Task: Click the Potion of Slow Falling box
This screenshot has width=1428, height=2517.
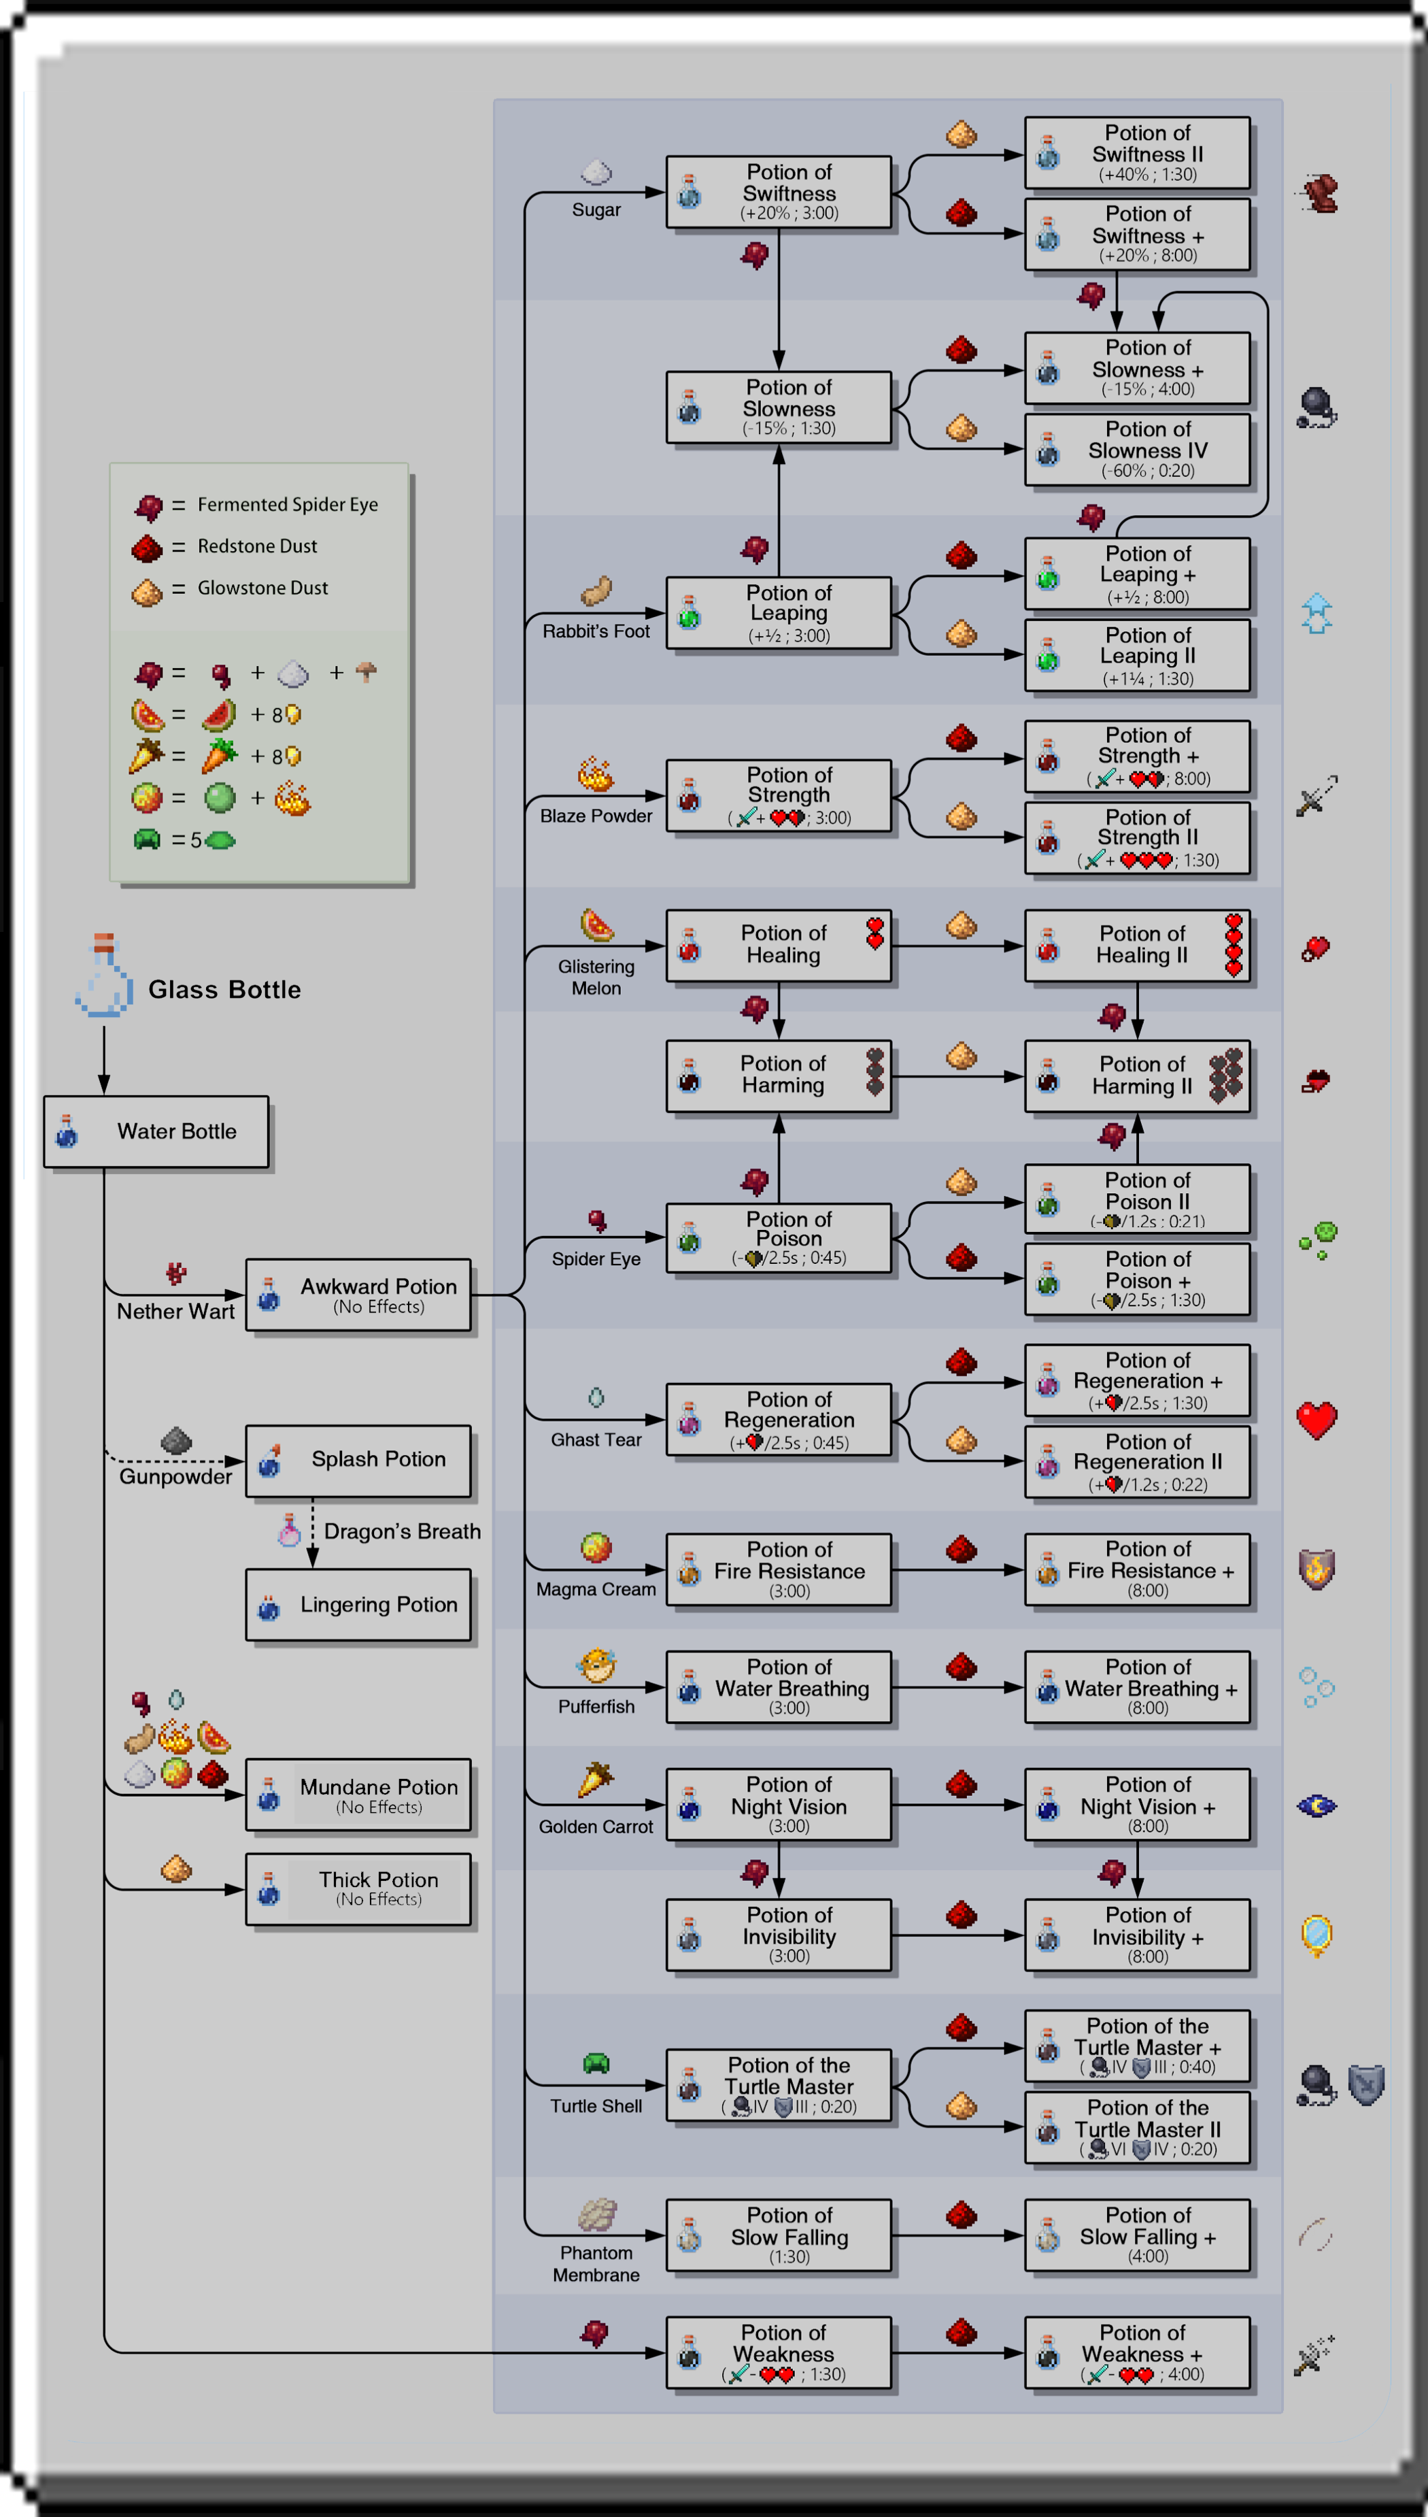Action: (779, 2235)
